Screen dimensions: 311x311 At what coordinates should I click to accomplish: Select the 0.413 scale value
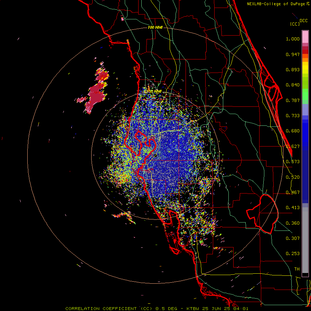(x=293, y=208)
